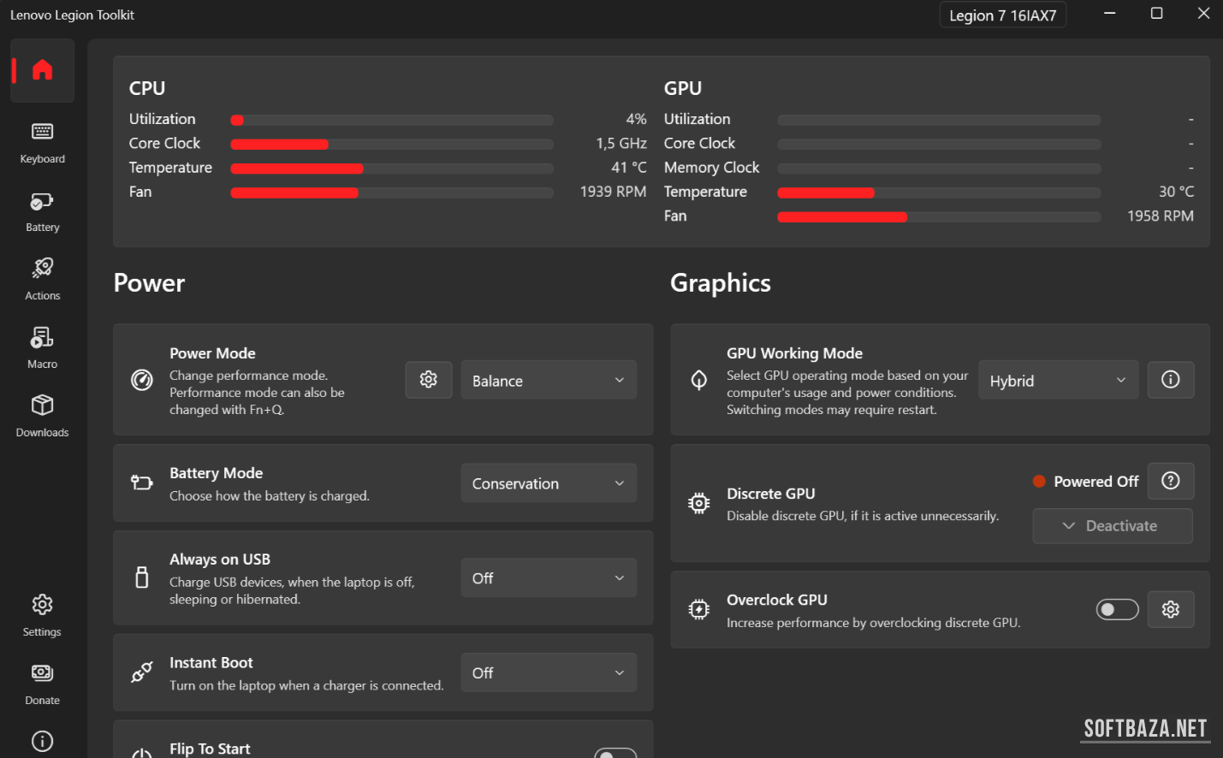Click the Legion 7 16IAX7 device button
1223x758 pixels.
click(x=1002, y=15)
